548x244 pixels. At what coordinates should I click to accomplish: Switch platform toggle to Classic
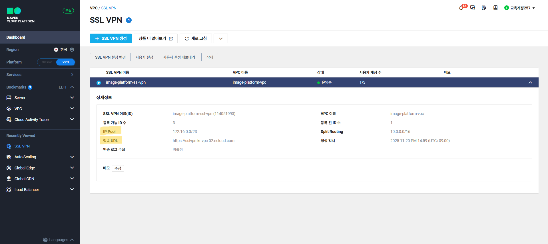tap(47, 62)
